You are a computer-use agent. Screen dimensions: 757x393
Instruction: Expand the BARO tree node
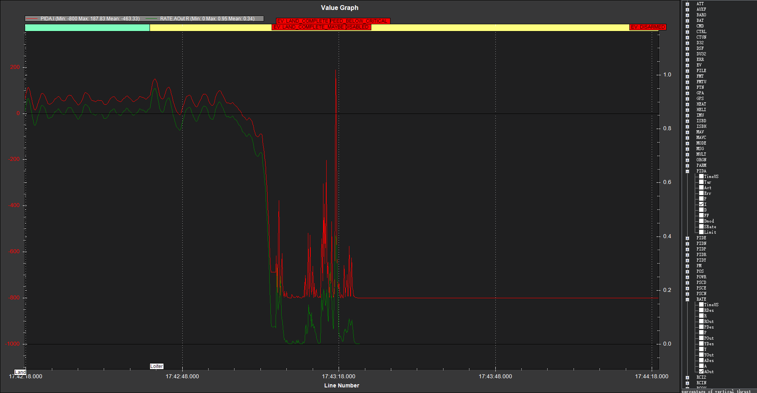tap(687, 15)
